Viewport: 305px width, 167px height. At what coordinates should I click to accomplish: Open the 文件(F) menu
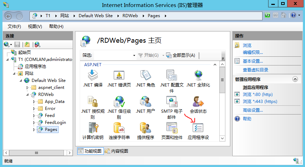click(x=14, y=26)
